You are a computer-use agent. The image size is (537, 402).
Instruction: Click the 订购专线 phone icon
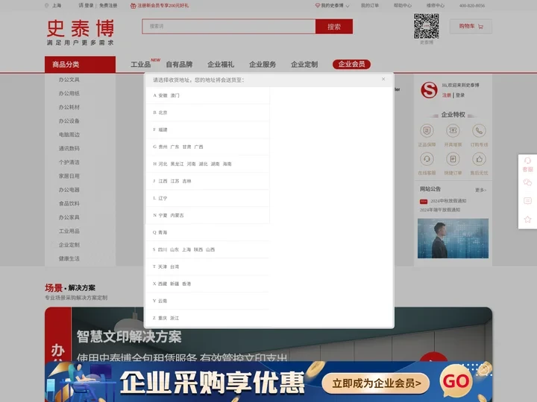pos(479,130)
